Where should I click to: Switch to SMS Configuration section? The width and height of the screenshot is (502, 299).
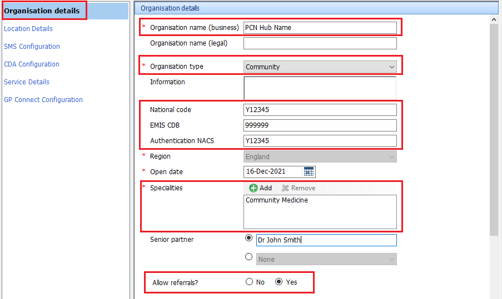[32, 47]
